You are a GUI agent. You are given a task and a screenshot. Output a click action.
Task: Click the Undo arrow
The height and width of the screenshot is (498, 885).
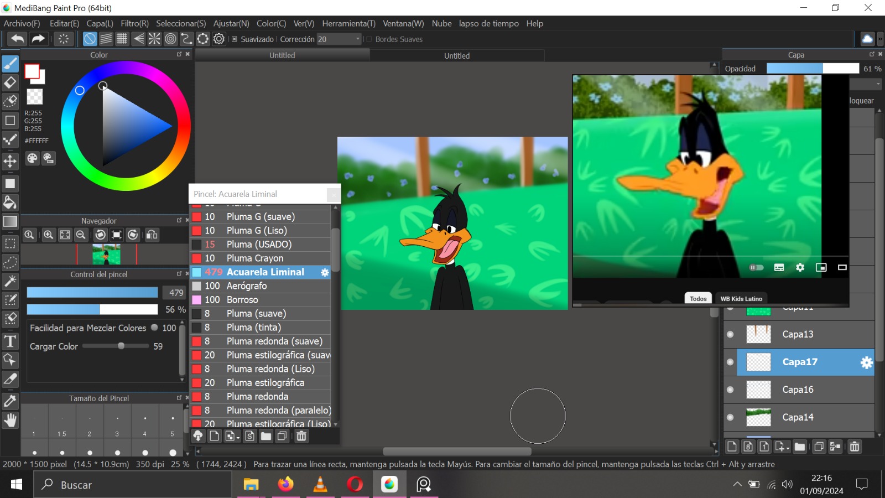17,39
